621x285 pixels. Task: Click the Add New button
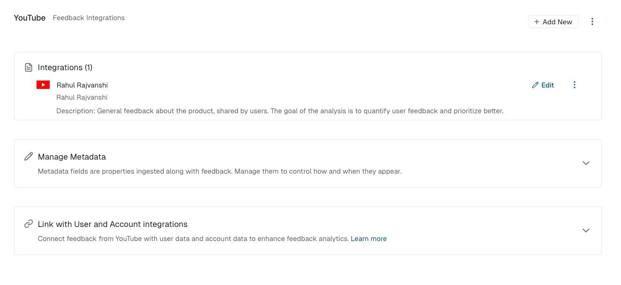pos(553,22)
